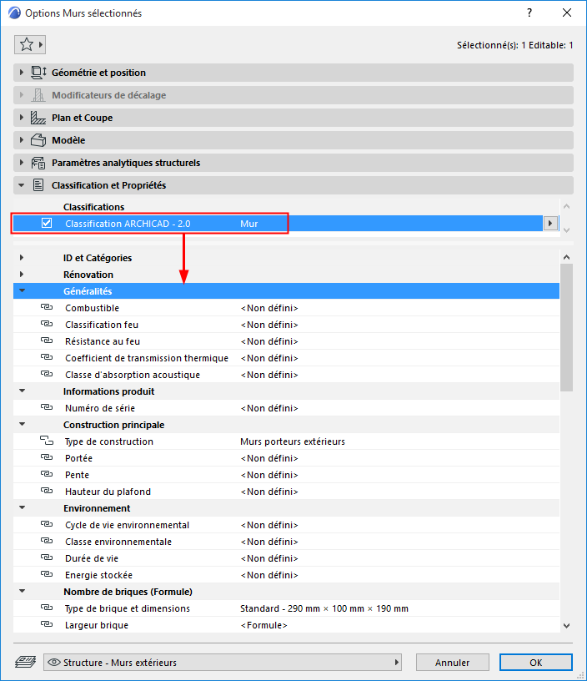587x681 pixels.
Task: Expand Paramètres analytiques structurels panel arrow
Action: 21,163
